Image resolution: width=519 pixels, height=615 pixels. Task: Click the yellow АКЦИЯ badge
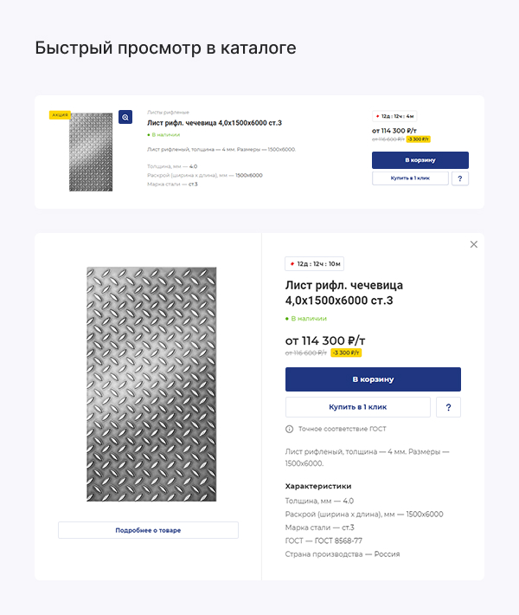(61, 114)
